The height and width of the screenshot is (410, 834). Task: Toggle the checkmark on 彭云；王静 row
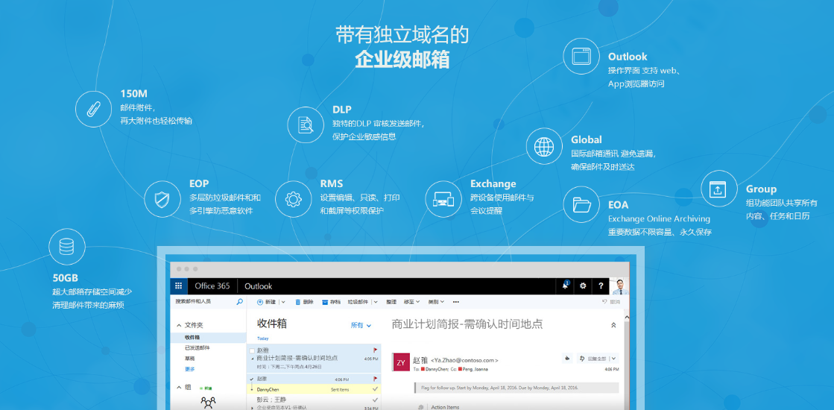click(x=375, y=400)
